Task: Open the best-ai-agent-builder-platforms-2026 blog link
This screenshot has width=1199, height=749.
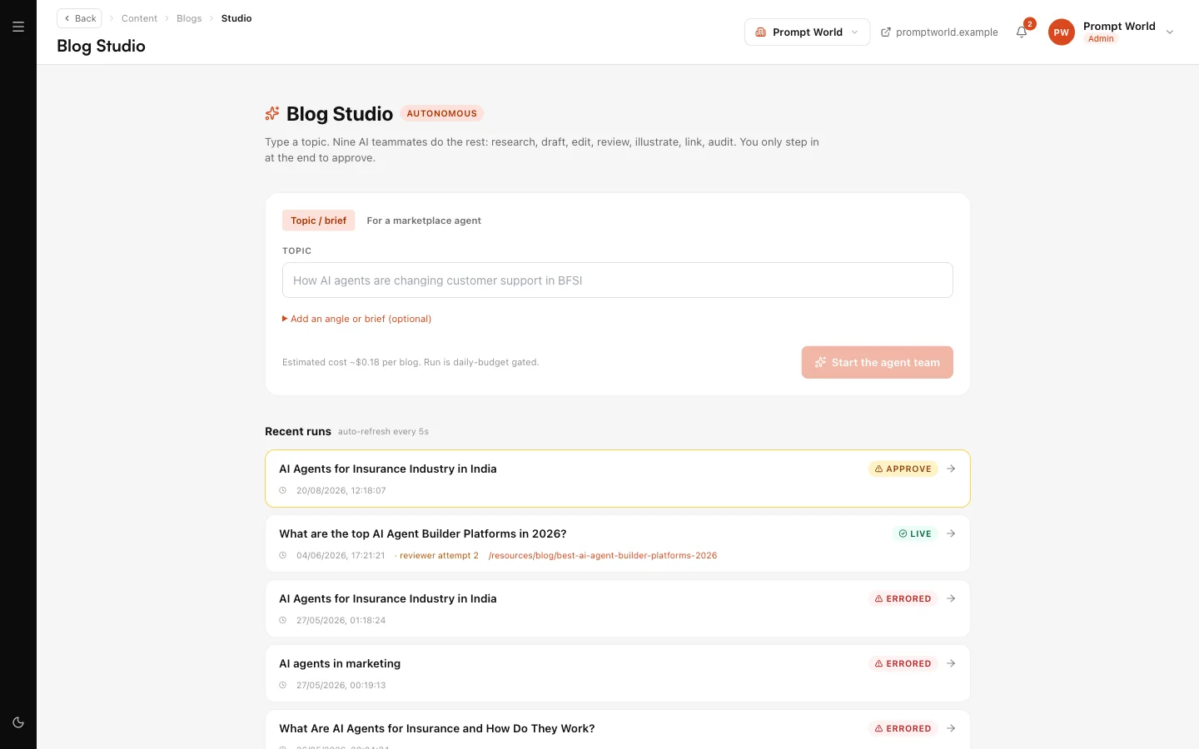Action: 603,555
